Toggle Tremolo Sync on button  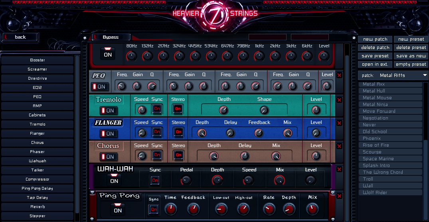(157, 109)
